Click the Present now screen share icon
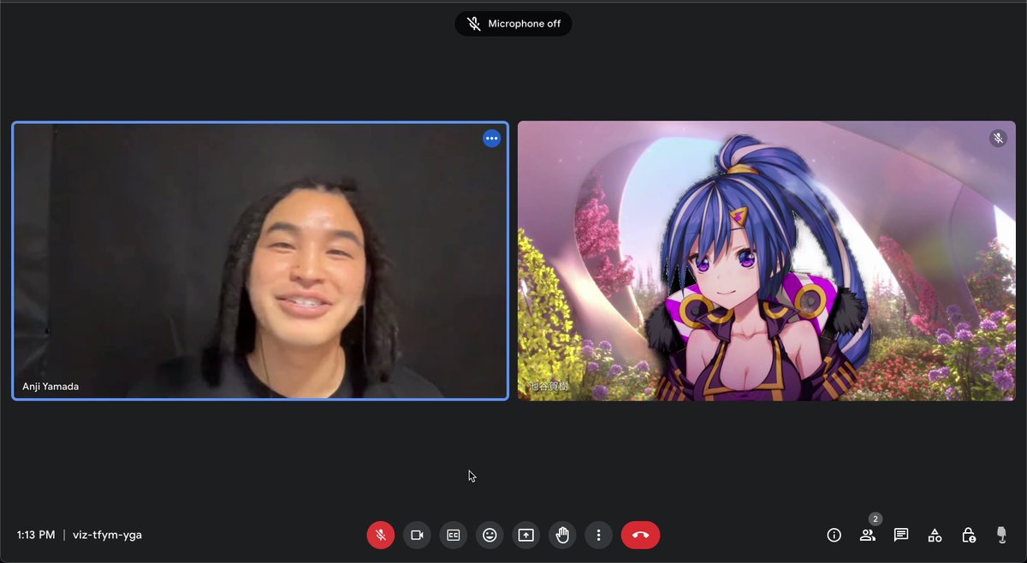This screenshot has height=563, width=1027. [526, 535]
